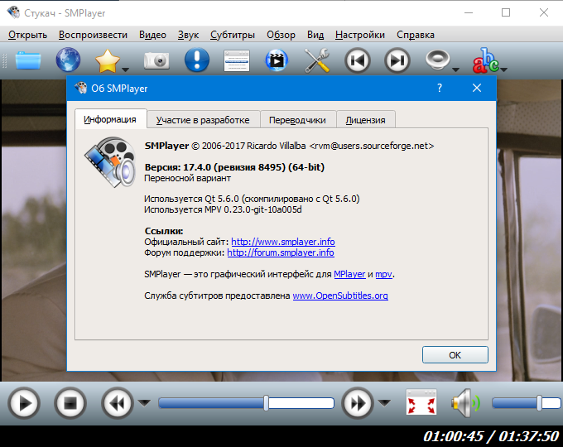The width and height of the screenshot is (563, 447).
Task: Select the Информация tab
Action: click(x=110, y=119)
